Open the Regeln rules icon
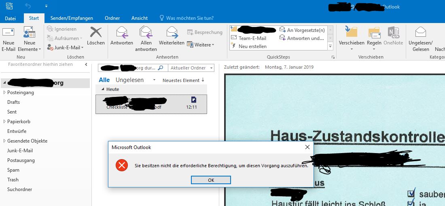 click(x=374, y=32)
